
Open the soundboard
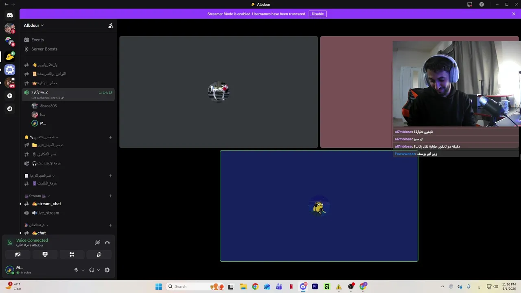99,254
